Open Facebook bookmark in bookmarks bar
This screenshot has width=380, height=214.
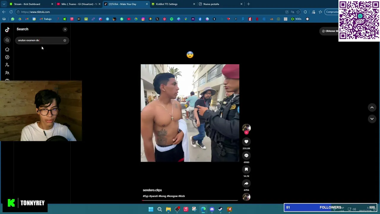pyautogui.click(x=200, y=19)
